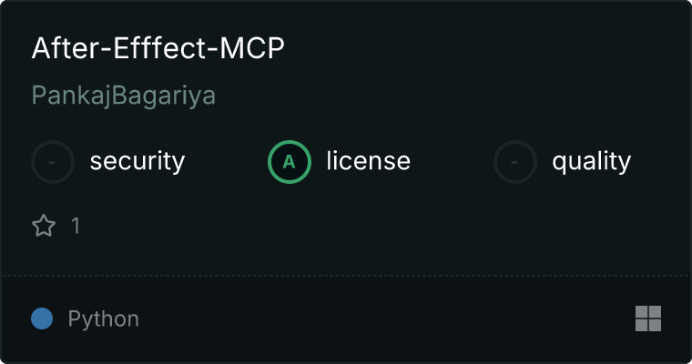This screenshot has width=692, height=364.
Task: Open the After-Efffect-MCP title link
Action: click(158, 47)
